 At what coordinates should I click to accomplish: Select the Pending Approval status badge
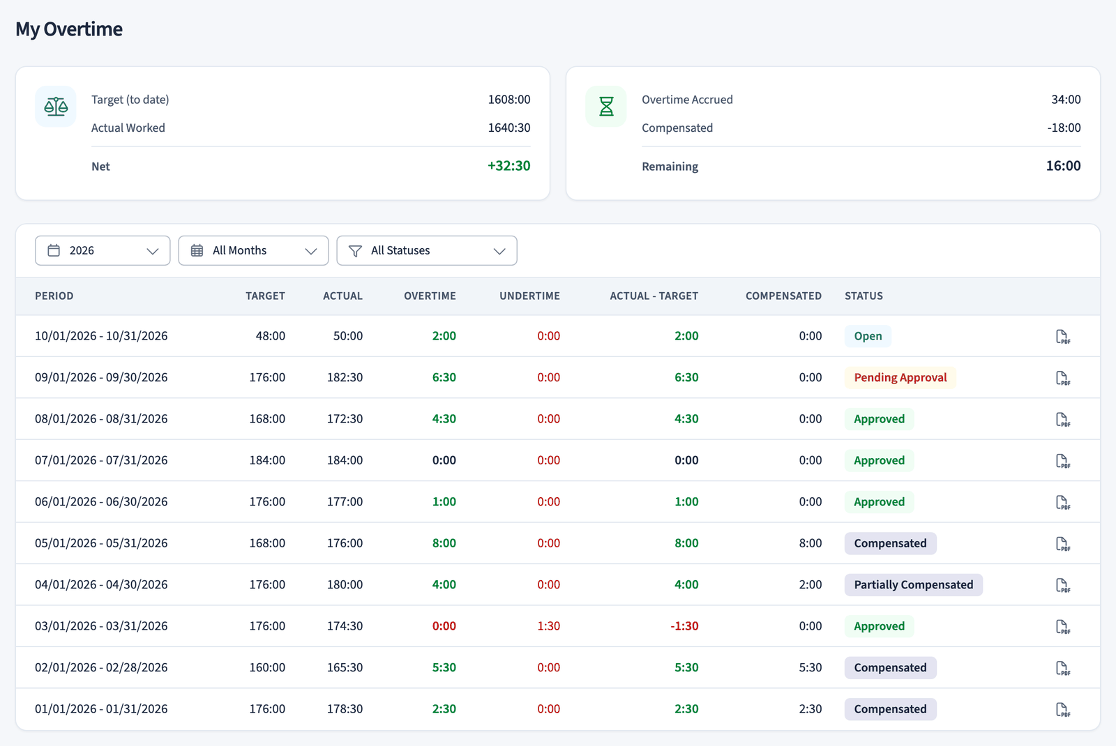(x=900, y=377)
